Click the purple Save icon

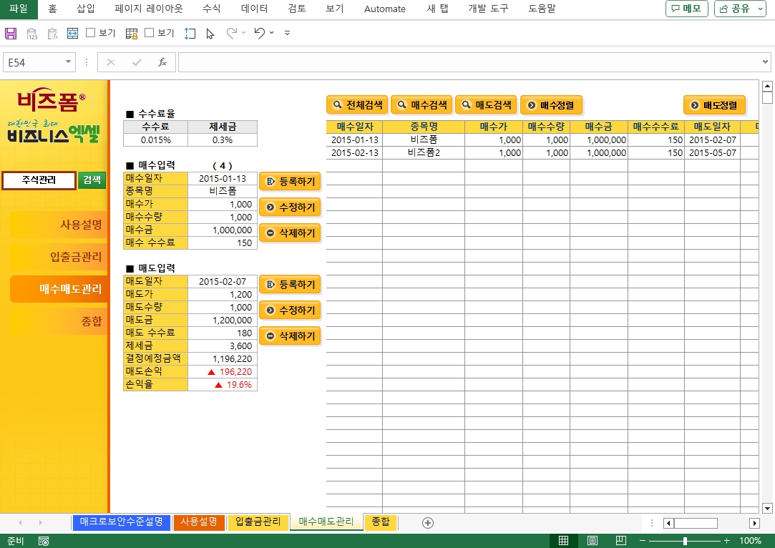click(x=11, y=34)
